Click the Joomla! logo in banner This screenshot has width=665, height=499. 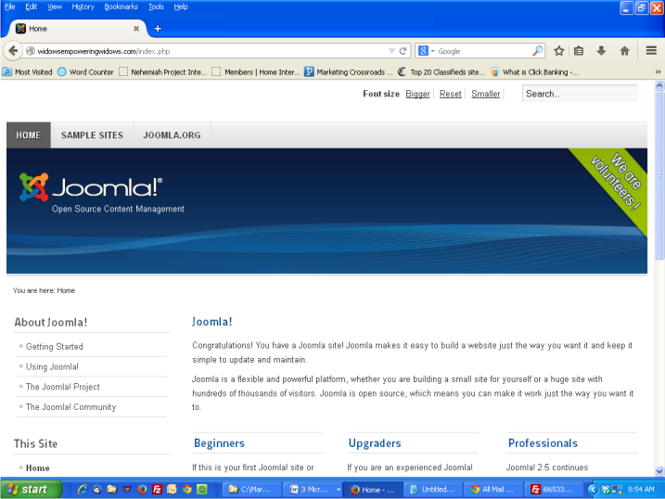pyautogui.click(x=91, y=187)
